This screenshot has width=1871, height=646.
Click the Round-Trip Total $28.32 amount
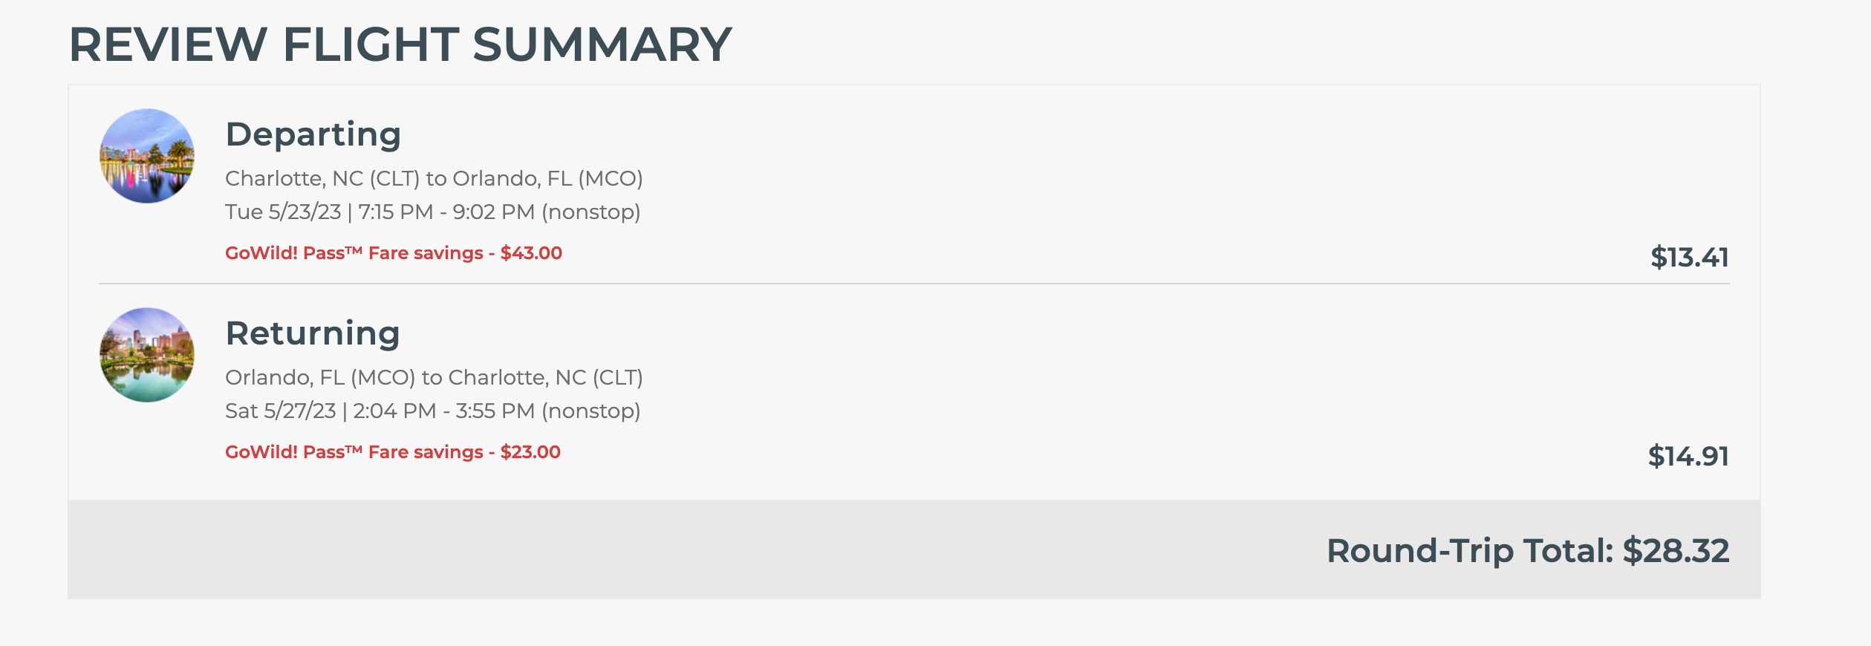pos(1676,551)
